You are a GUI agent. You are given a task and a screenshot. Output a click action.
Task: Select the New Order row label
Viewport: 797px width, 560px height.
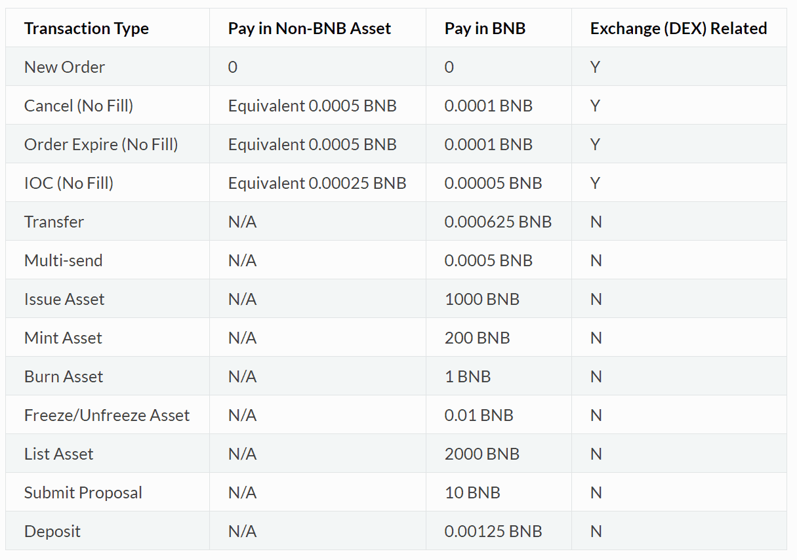tap(64, 67)
